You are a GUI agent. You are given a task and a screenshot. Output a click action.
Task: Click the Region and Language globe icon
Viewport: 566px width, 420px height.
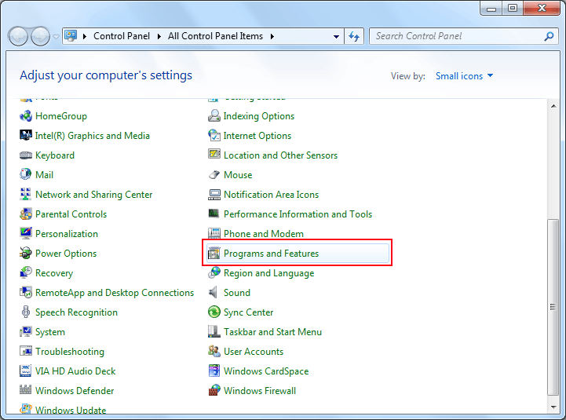click(214, 273)
